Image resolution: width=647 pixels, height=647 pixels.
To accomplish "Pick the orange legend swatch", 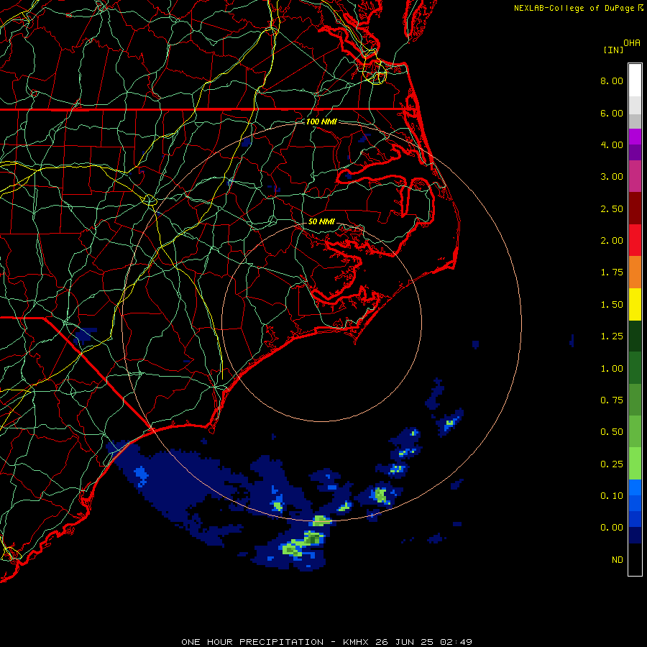I will pos(635,272).
